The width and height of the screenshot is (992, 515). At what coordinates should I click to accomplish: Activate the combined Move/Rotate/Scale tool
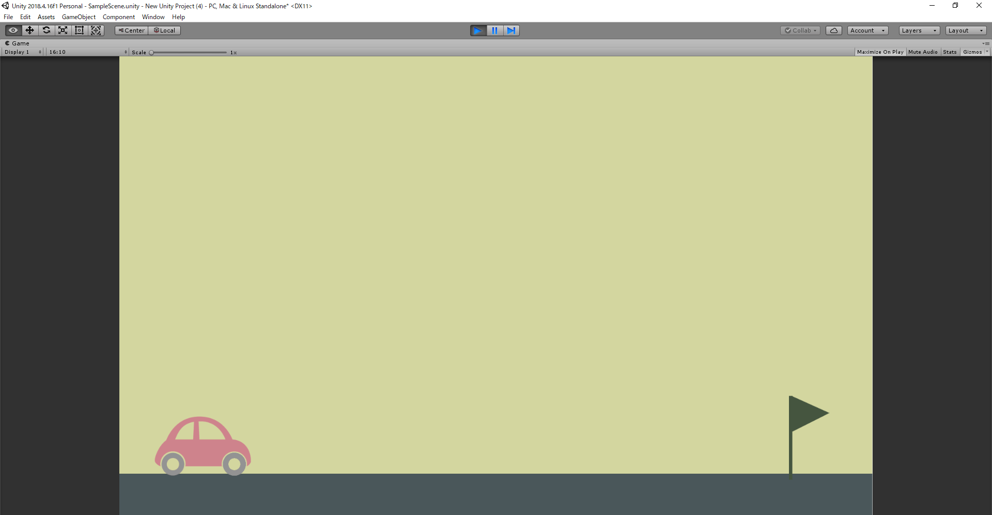click(x=96, y=30)
